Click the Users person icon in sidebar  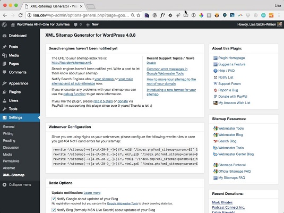[5, 100]
